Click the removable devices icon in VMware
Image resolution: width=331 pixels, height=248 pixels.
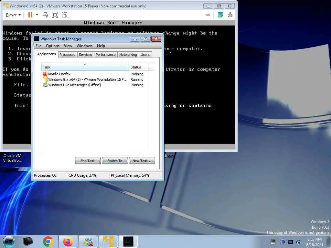(230, 15)
